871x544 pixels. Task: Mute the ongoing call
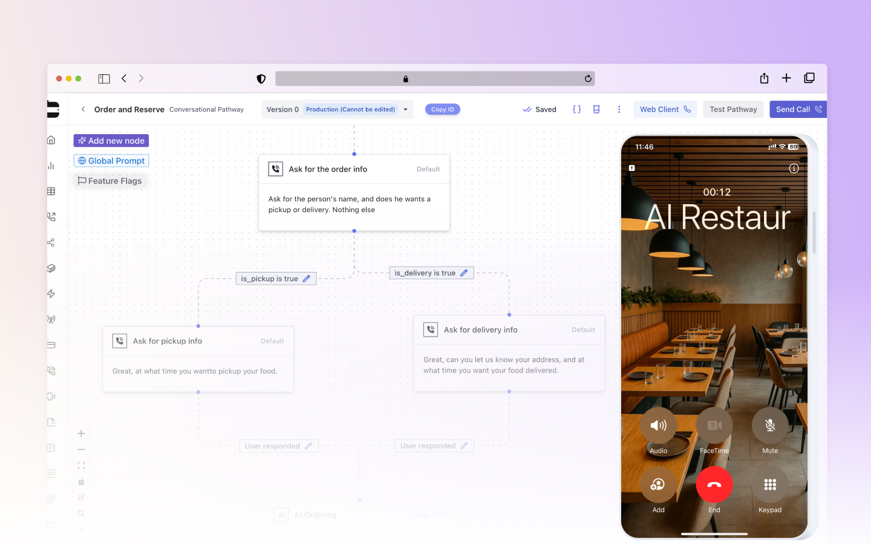pyautogui.click(x=769, y=426)
